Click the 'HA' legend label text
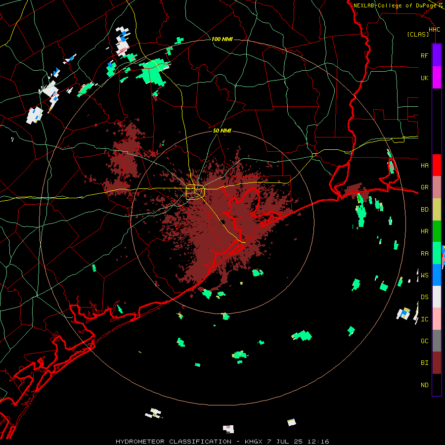Viewport: 445px width, 445px height. (424, 166)
